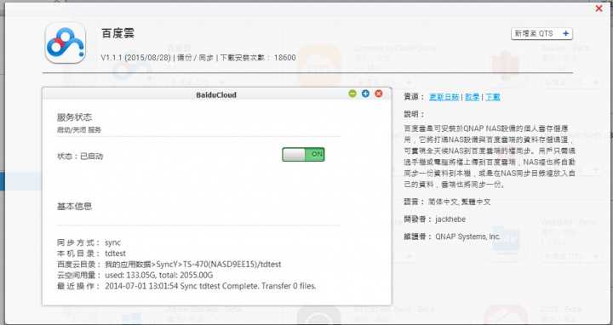613x325 pixels.
Task: Click the developer name jackhebe
Action: pos(450,220)
